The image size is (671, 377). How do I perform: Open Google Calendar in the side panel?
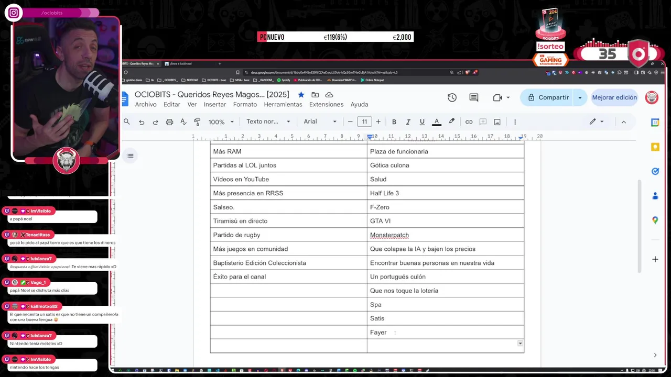coord(655,123)
